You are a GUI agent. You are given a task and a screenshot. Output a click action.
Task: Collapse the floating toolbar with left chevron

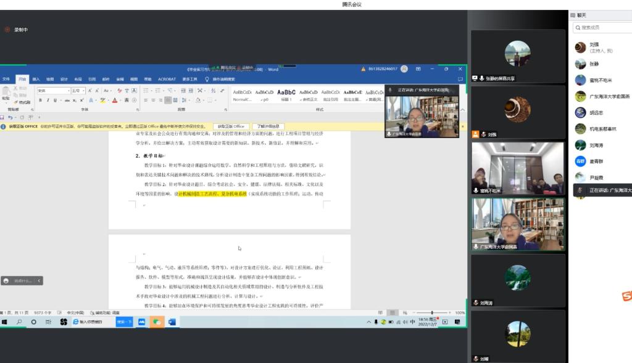tap(39, 280)
